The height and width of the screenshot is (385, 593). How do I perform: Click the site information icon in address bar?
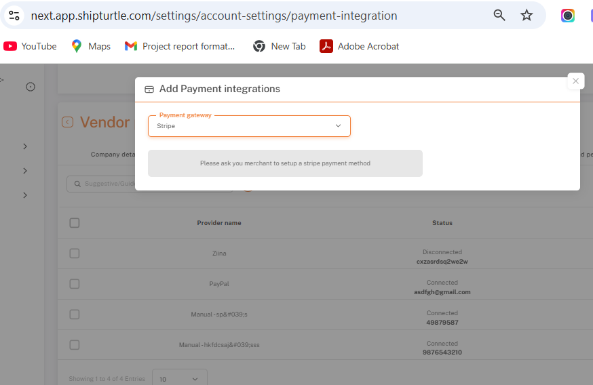[14, 16]
